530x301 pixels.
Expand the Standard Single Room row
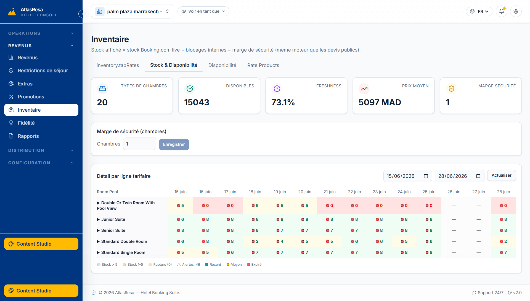pyautogui.click(x=121, y=252)
